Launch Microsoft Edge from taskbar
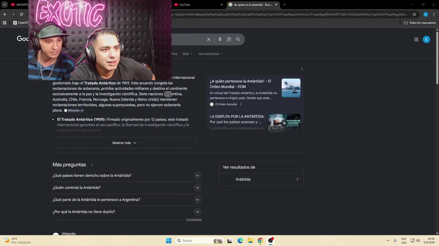 (240, 241)
